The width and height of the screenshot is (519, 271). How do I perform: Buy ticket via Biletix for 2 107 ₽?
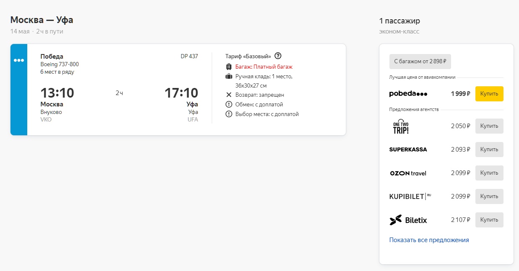click(x=489, y=220)
